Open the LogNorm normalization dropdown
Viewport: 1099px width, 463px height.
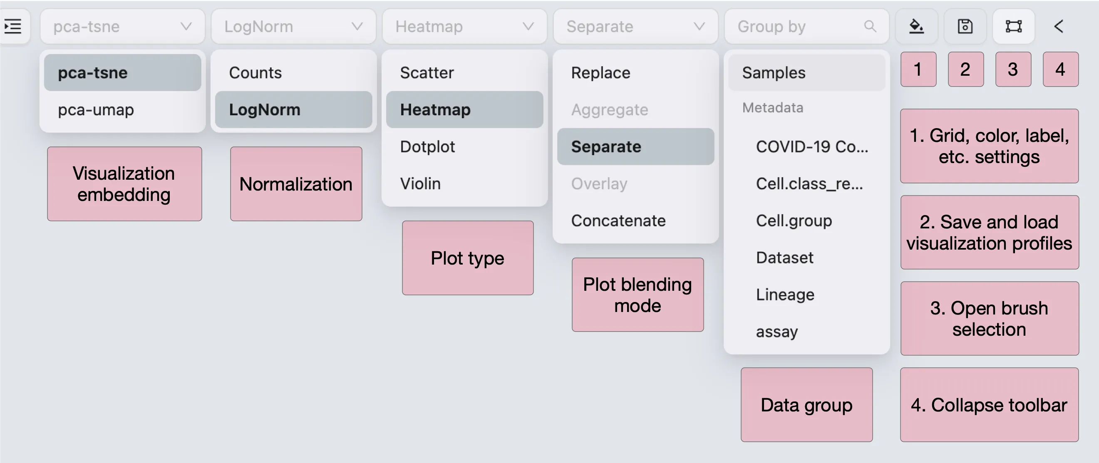point(293,27)
